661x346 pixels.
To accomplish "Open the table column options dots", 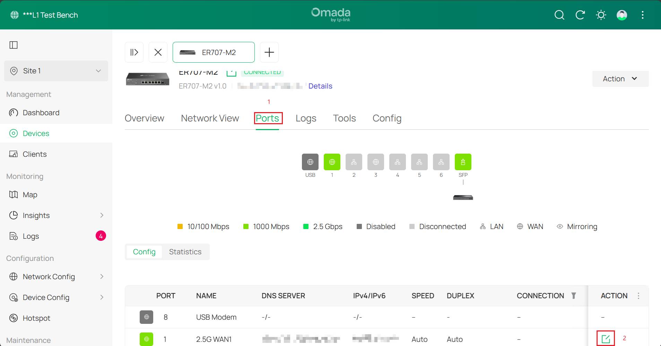I will click(638, 296).
